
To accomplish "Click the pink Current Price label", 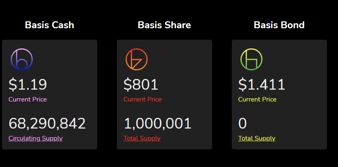I will [x=27, y=99].
